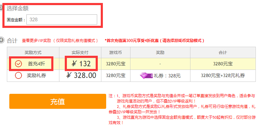The image size is (260, 128).
Task: Click the 奖励 column header
Action: [x=160, y=52]
